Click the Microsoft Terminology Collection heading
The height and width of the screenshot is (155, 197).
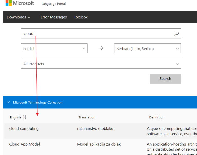click(38, 102)
